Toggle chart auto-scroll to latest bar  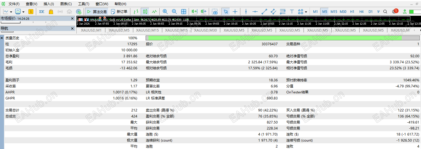tap(194, 12)
